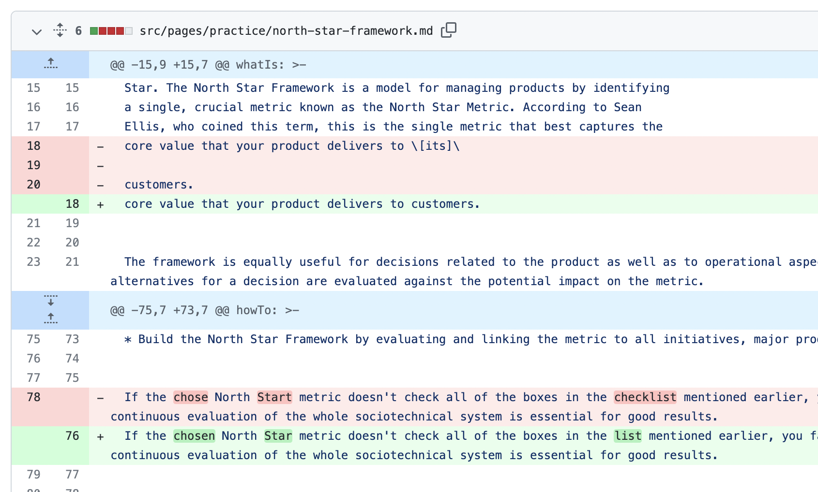
Task: Select added line 18 with customers text
Action: (x=300, y=203)
